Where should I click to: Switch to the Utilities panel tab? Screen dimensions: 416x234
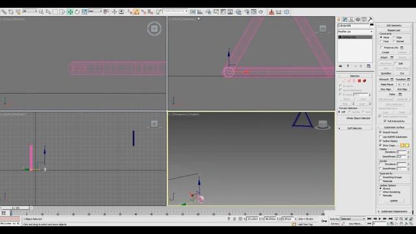click(370, 19)
